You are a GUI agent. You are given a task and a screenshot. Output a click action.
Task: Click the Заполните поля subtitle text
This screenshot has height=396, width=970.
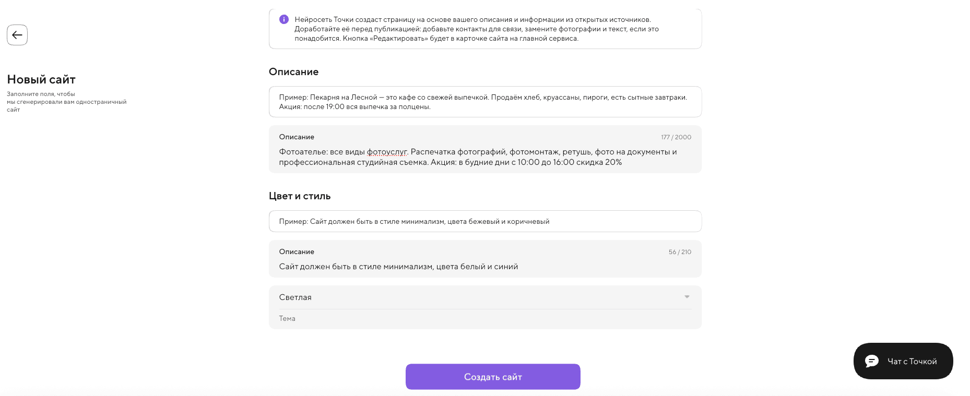66,102
